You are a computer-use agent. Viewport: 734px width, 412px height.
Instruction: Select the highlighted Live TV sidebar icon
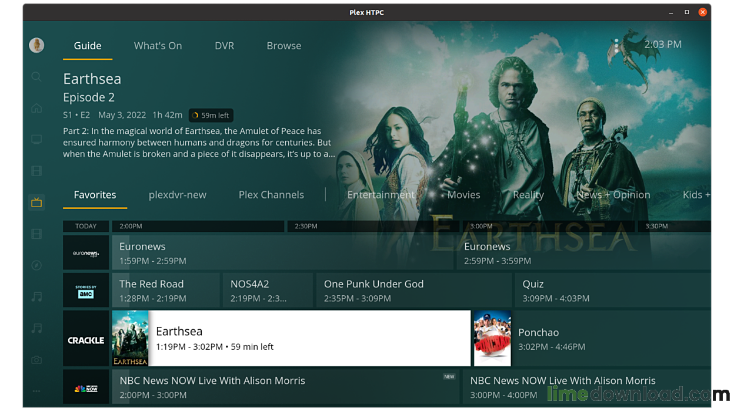pyautogui.click(x=36, y=202)
